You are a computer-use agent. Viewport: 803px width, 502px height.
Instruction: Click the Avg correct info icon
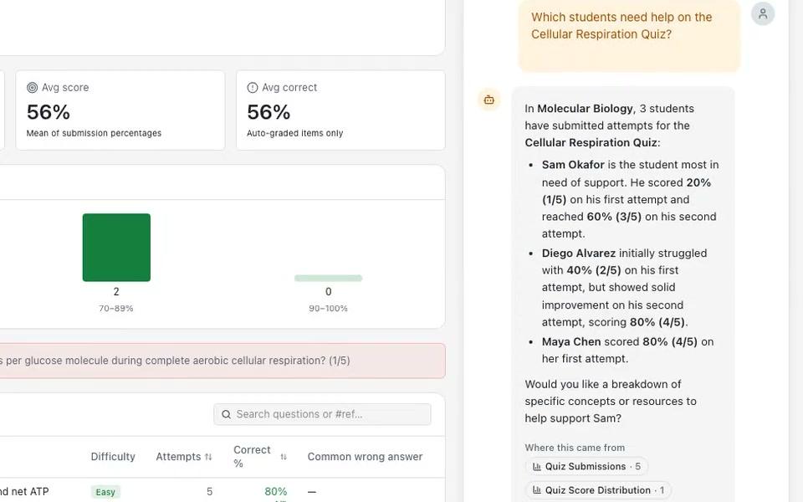pos(253,88)
